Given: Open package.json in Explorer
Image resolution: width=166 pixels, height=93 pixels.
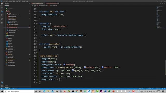Looking at the screenshot, I should [10, 61].
